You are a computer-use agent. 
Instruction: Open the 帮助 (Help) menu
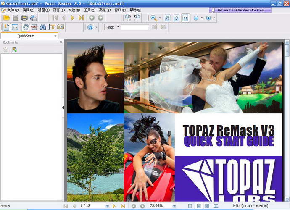135,10
